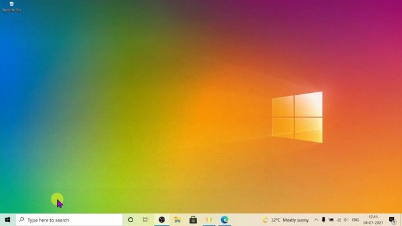Switch the ENG input language indicator
Image resolution: width=402 pixels, height=226 pixels.
point(356,220)
